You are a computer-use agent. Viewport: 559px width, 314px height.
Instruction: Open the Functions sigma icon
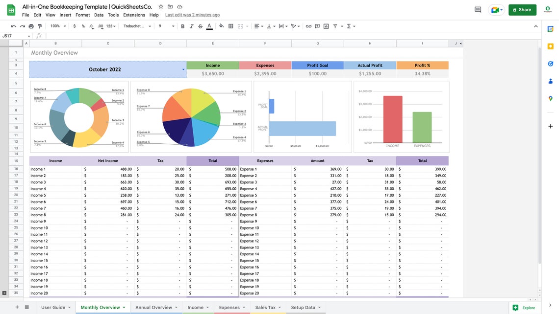pyautogui.click(x=350, y=25)
